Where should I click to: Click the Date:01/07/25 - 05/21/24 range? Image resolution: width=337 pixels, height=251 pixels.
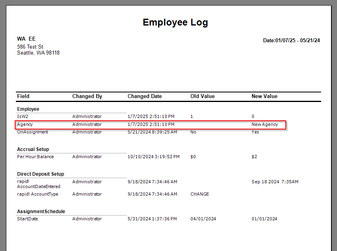click(291, 41)
